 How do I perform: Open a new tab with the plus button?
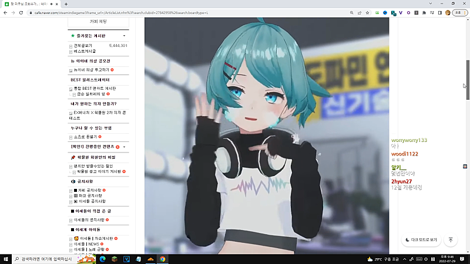tap(66, 4)
